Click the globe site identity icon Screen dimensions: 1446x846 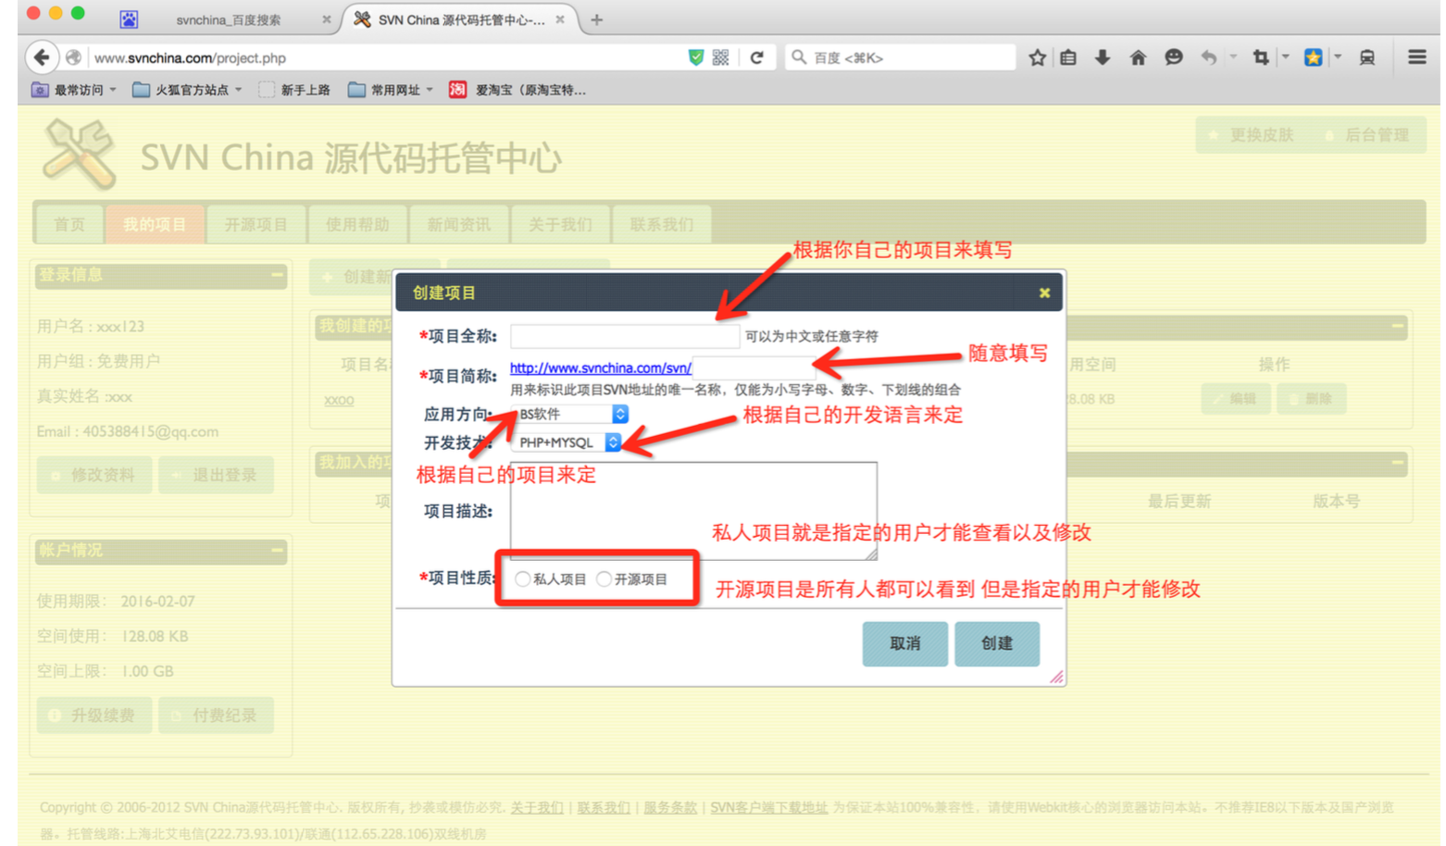[x=74, y=57]
